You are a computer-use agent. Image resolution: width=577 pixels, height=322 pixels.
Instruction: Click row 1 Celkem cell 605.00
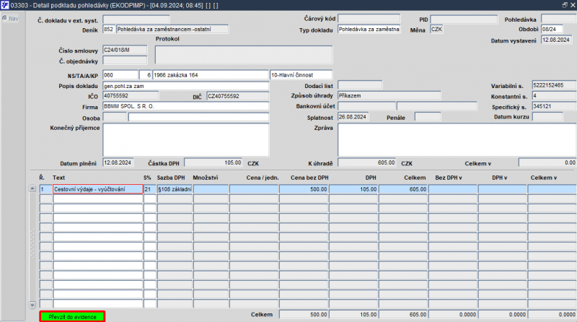[x=403, y=189]
